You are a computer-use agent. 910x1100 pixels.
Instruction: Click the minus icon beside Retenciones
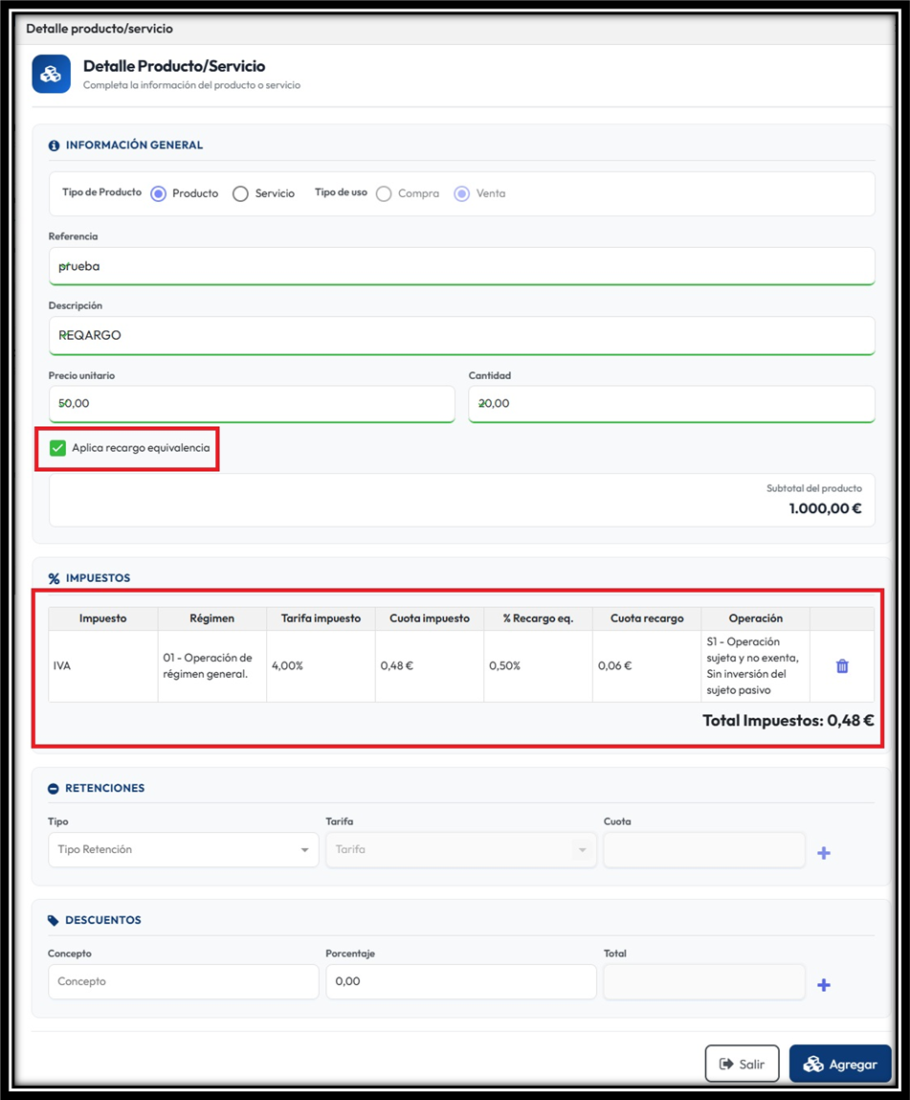(x=54, y=789)
